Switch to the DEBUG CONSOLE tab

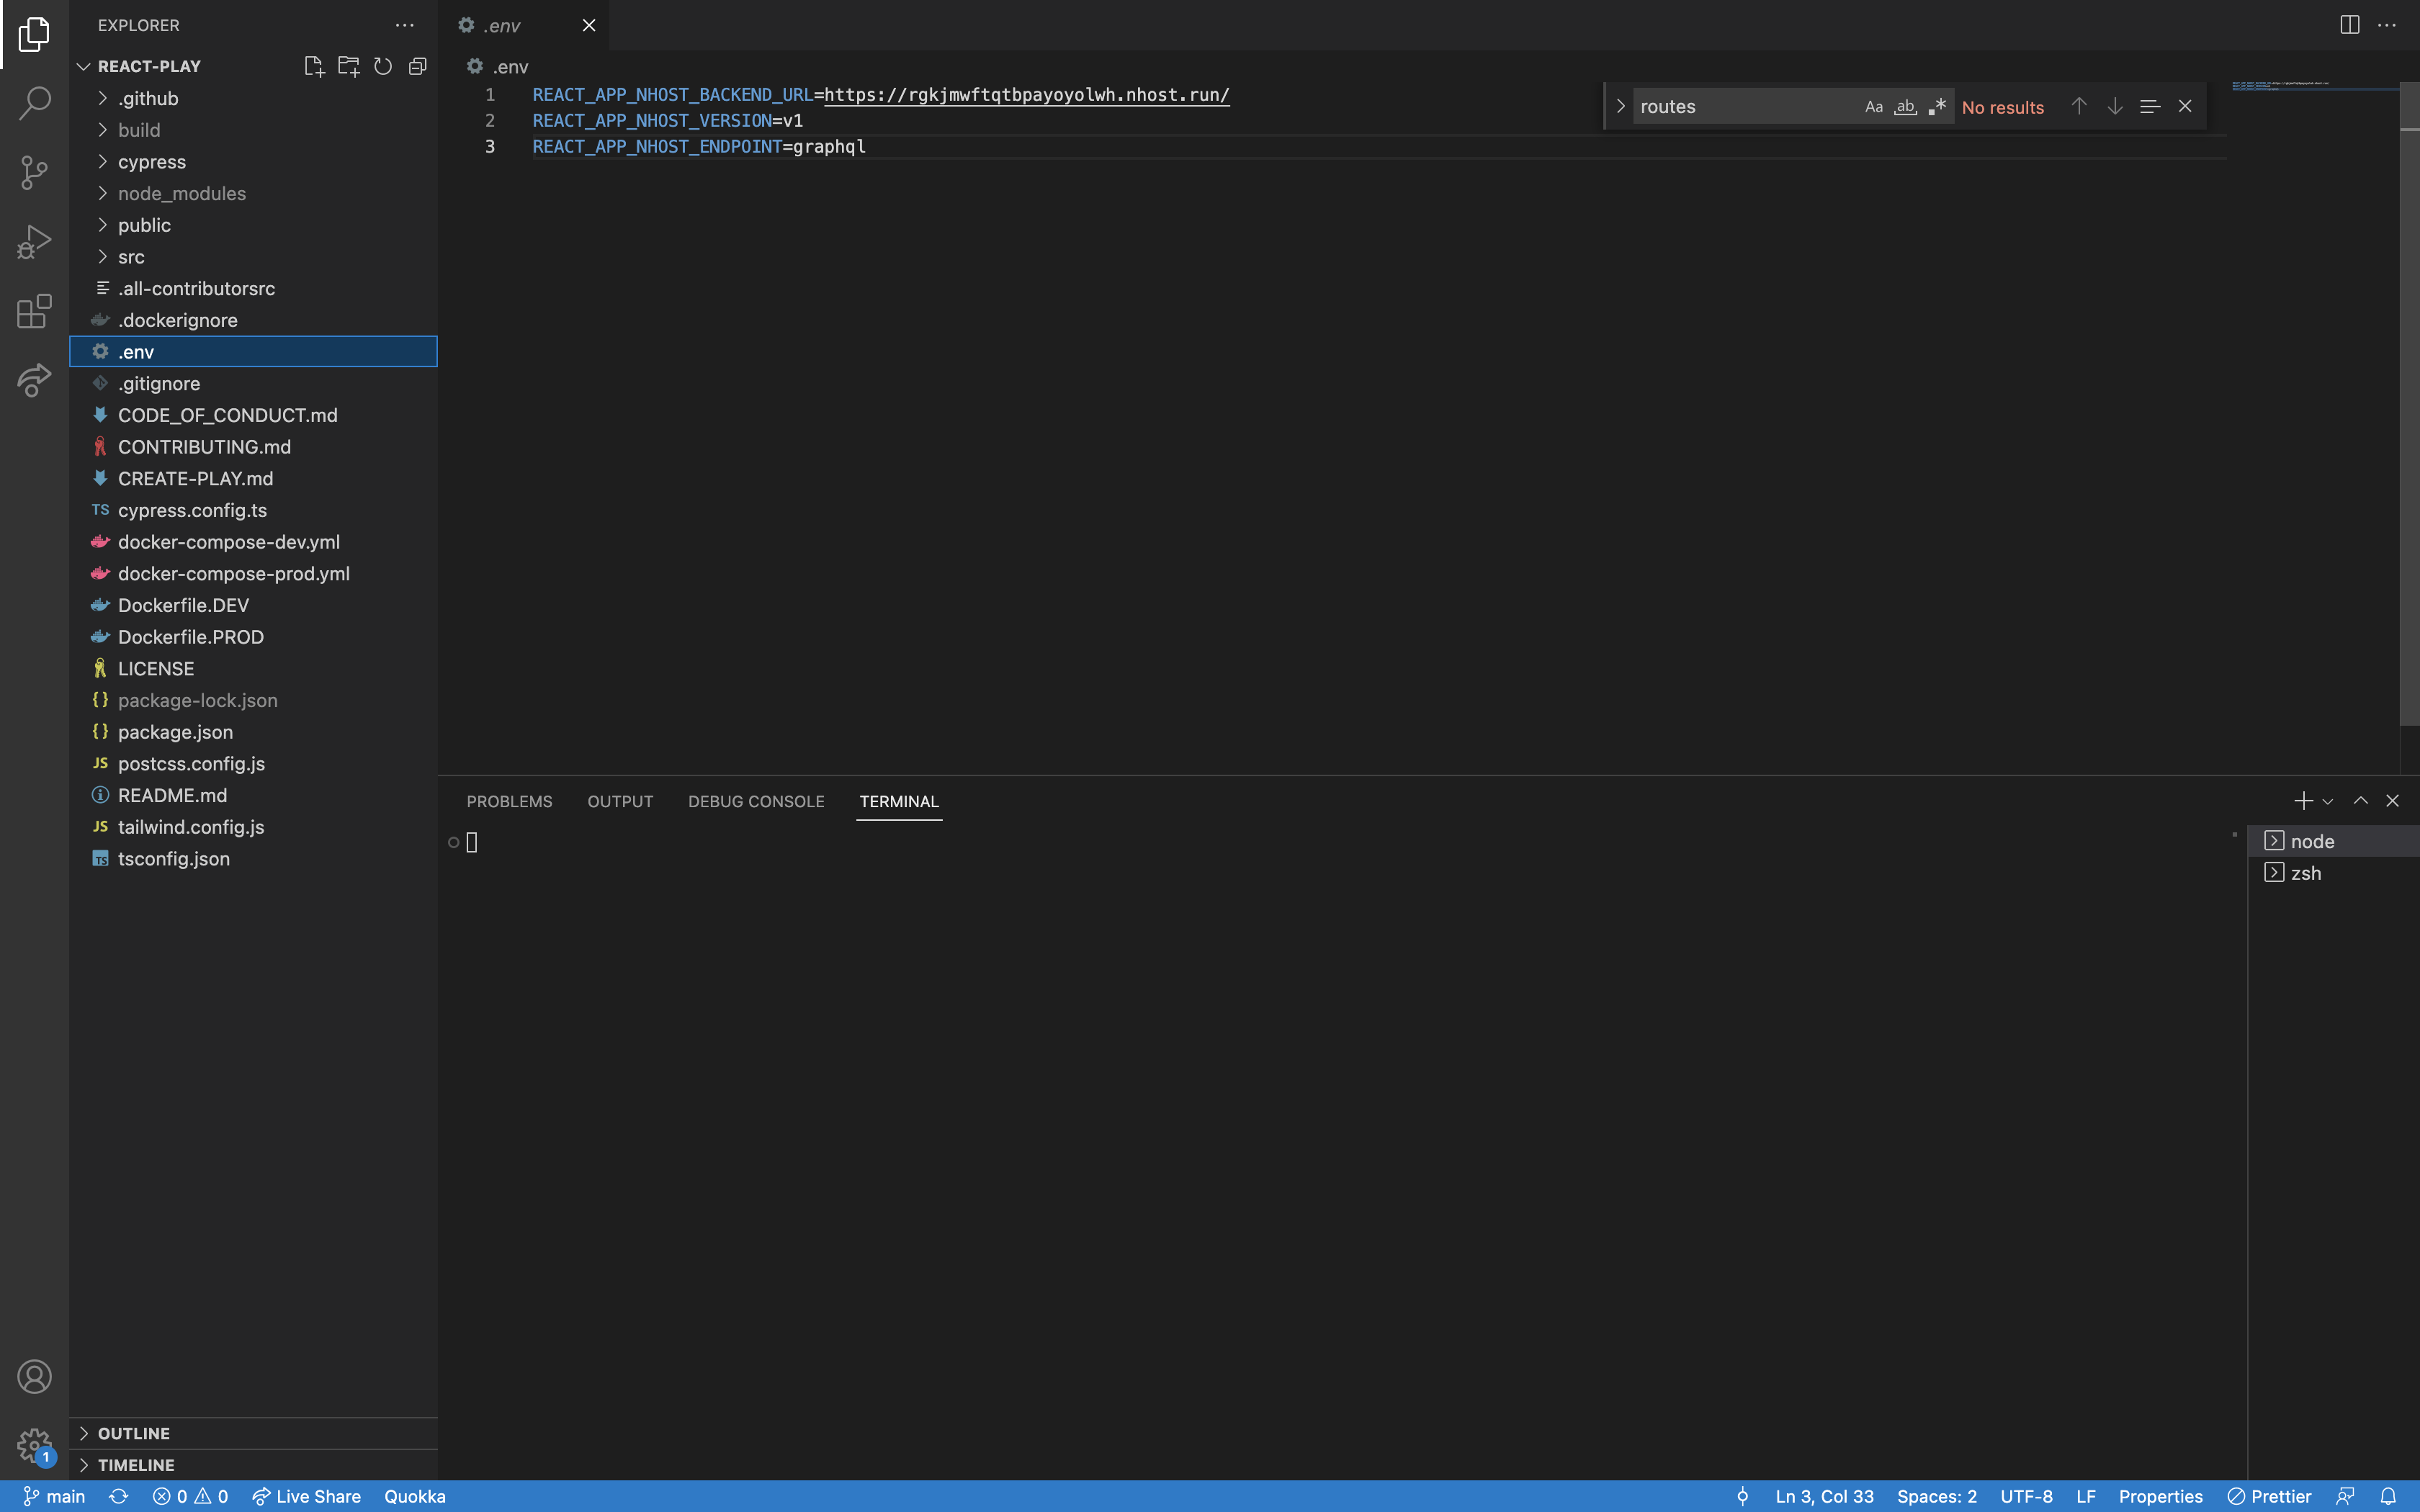tap(756, 801)
